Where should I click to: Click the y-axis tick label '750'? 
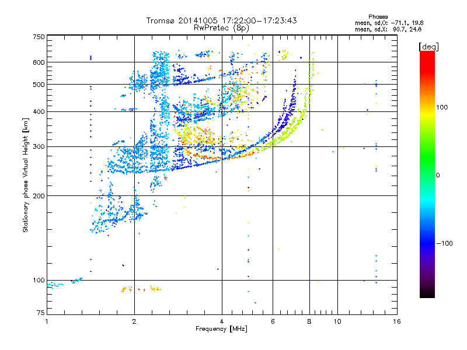39,37
